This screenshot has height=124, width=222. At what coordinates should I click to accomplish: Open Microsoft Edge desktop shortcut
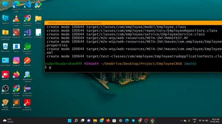coord(16,6)
